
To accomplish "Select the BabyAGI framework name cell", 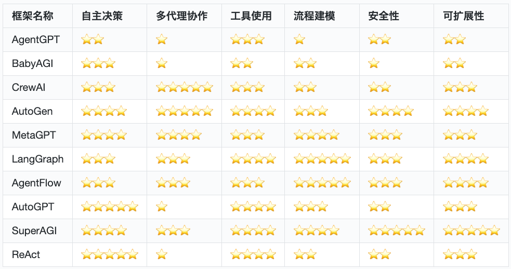I will (32, 63).
